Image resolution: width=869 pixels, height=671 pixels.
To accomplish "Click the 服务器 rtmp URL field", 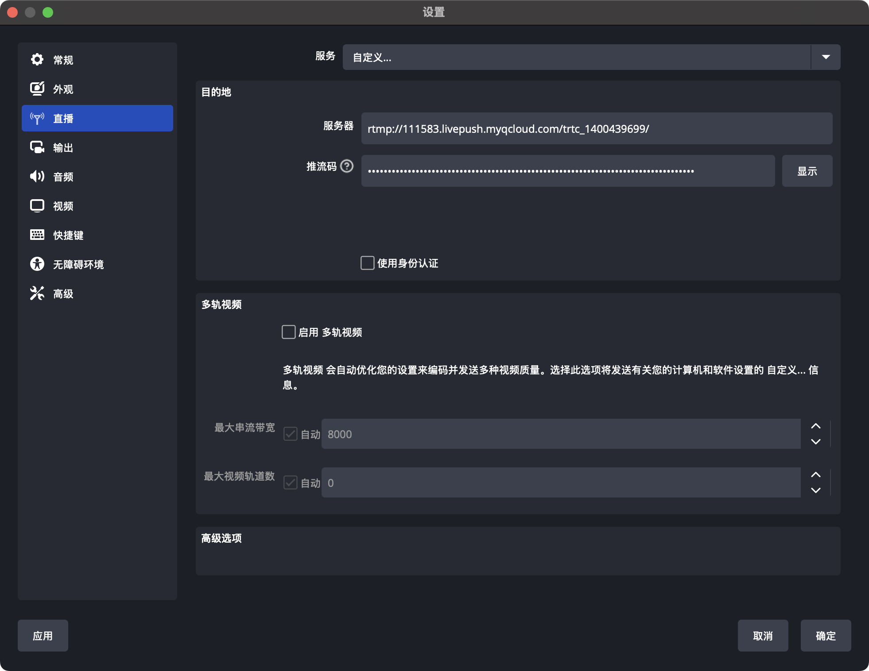I will click(x=597, y=128).
